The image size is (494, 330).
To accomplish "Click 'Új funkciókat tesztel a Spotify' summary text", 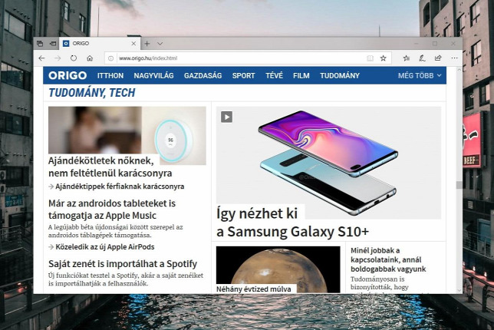I will (x=126, y=279).
